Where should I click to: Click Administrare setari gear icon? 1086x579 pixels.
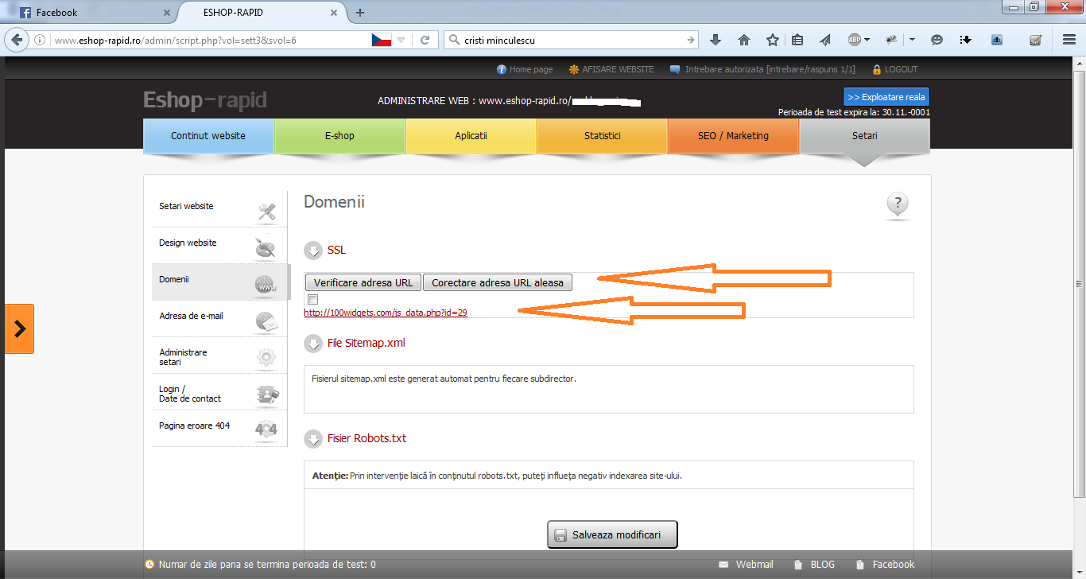(266, 358)
